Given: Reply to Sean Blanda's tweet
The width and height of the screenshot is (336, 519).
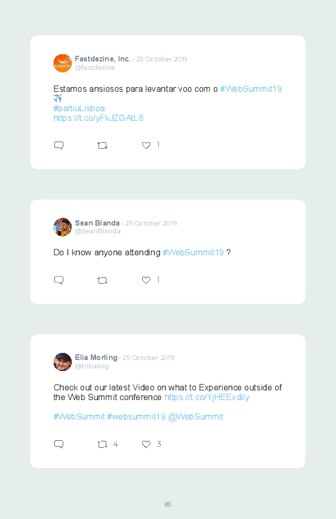Looking at the screenshot, I should (x=59, y=281).
